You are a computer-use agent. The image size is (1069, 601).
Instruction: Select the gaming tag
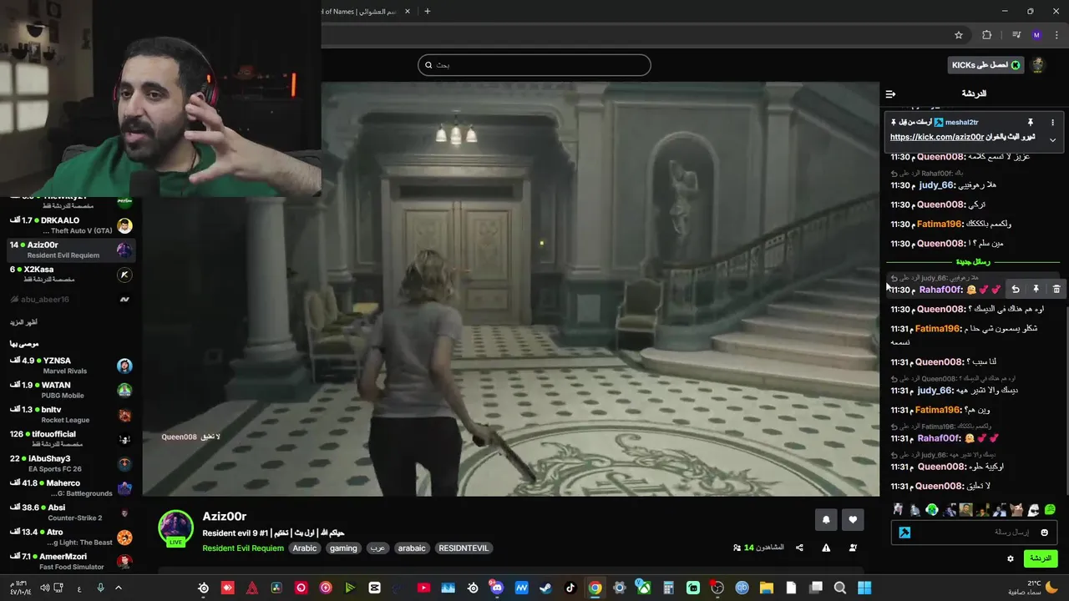pos(343,548)
